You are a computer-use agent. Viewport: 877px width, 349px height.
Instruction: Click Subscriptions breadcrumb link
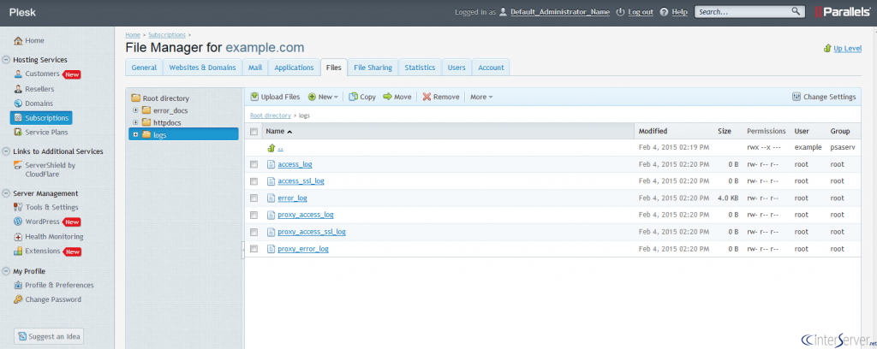tap(167, 35)
